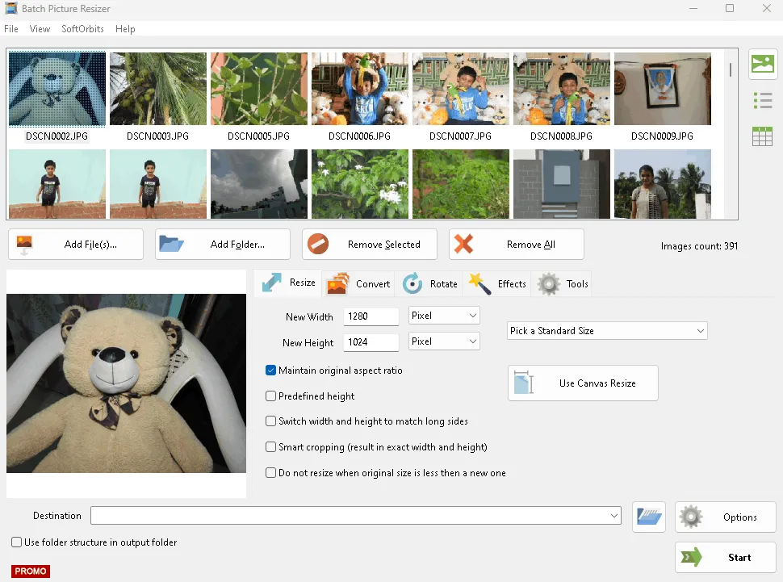Open the Pick a Standard Size dropdown
The height and width of the screenshot is (582, 783).
(x=607, y=331)
